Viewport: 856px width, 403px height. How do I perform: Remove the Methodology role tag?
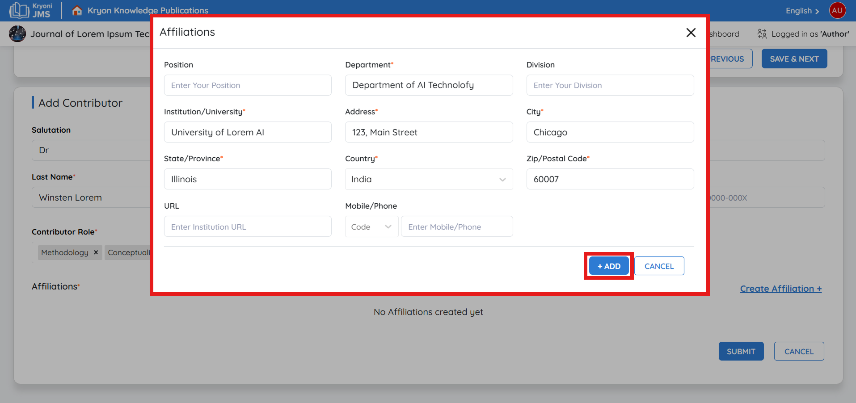[x=96, y=252]
